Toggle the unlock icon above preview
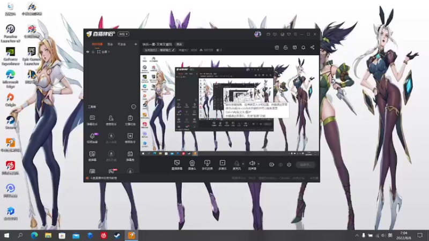The height and width of the screenshot is (241, 429). (285, 48)
